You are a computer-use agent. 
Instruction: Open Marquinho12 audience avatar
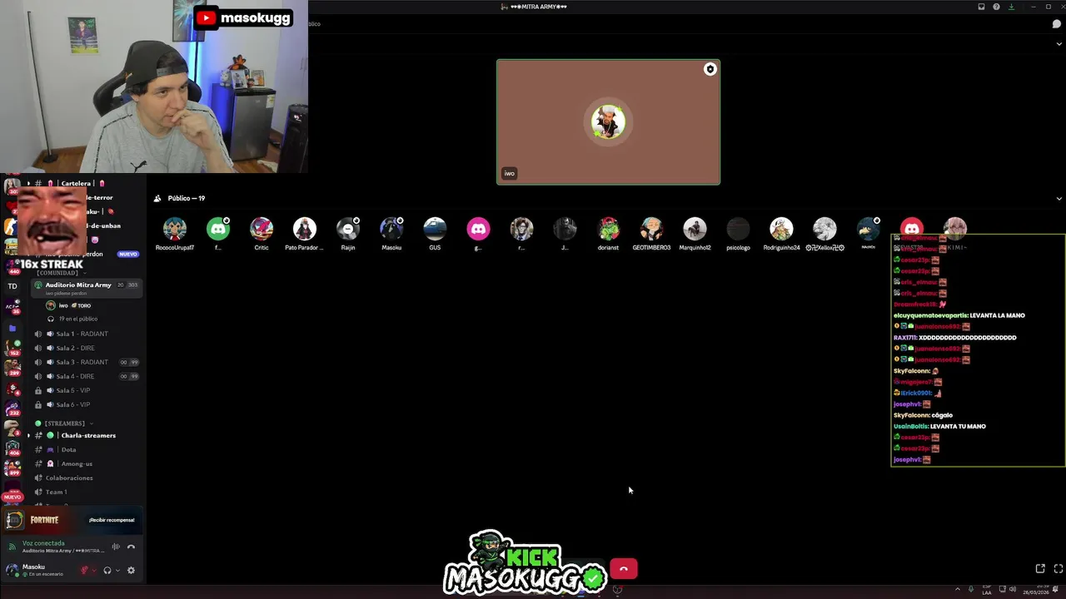pyautogui.click(x=695, y=229)
